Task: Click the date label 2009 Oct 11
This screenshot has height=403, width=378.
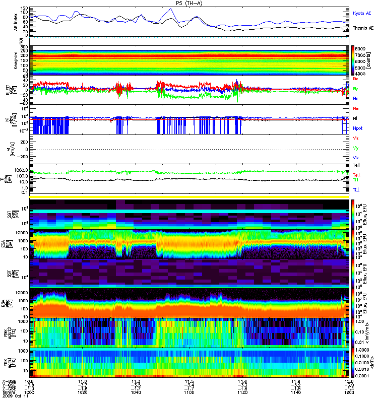Action: pos(16,396)
